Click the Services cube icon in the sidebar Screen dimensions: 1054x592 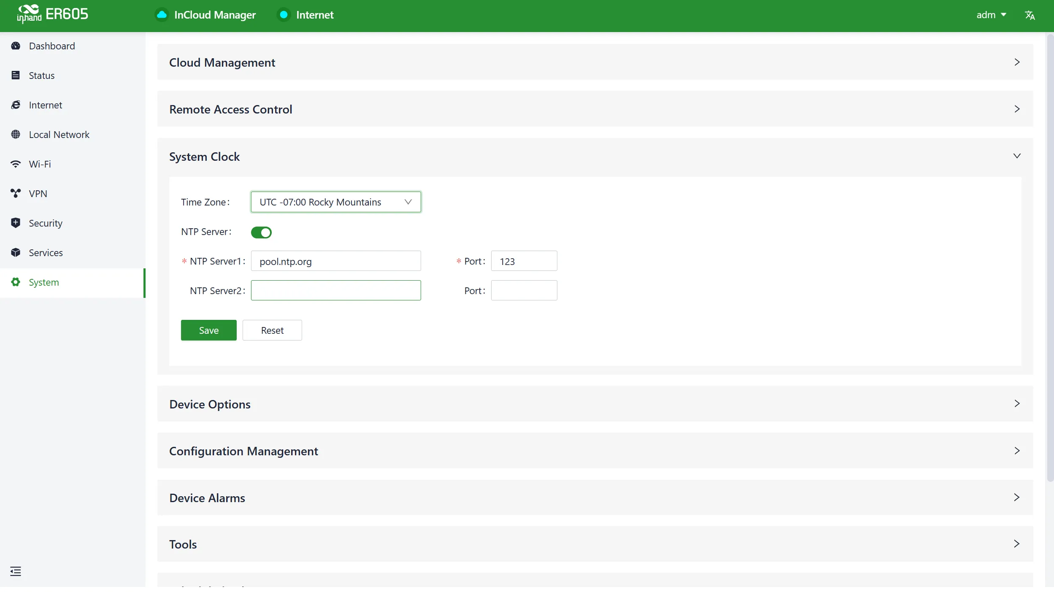click(x=16, y=253)
